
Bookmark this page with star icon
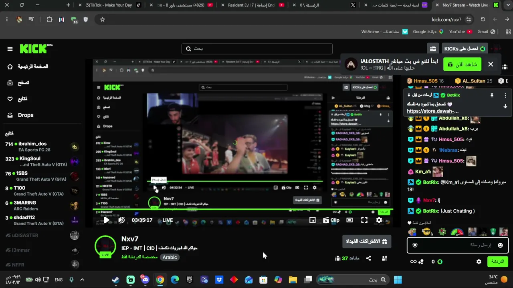[x=103, y=20]
